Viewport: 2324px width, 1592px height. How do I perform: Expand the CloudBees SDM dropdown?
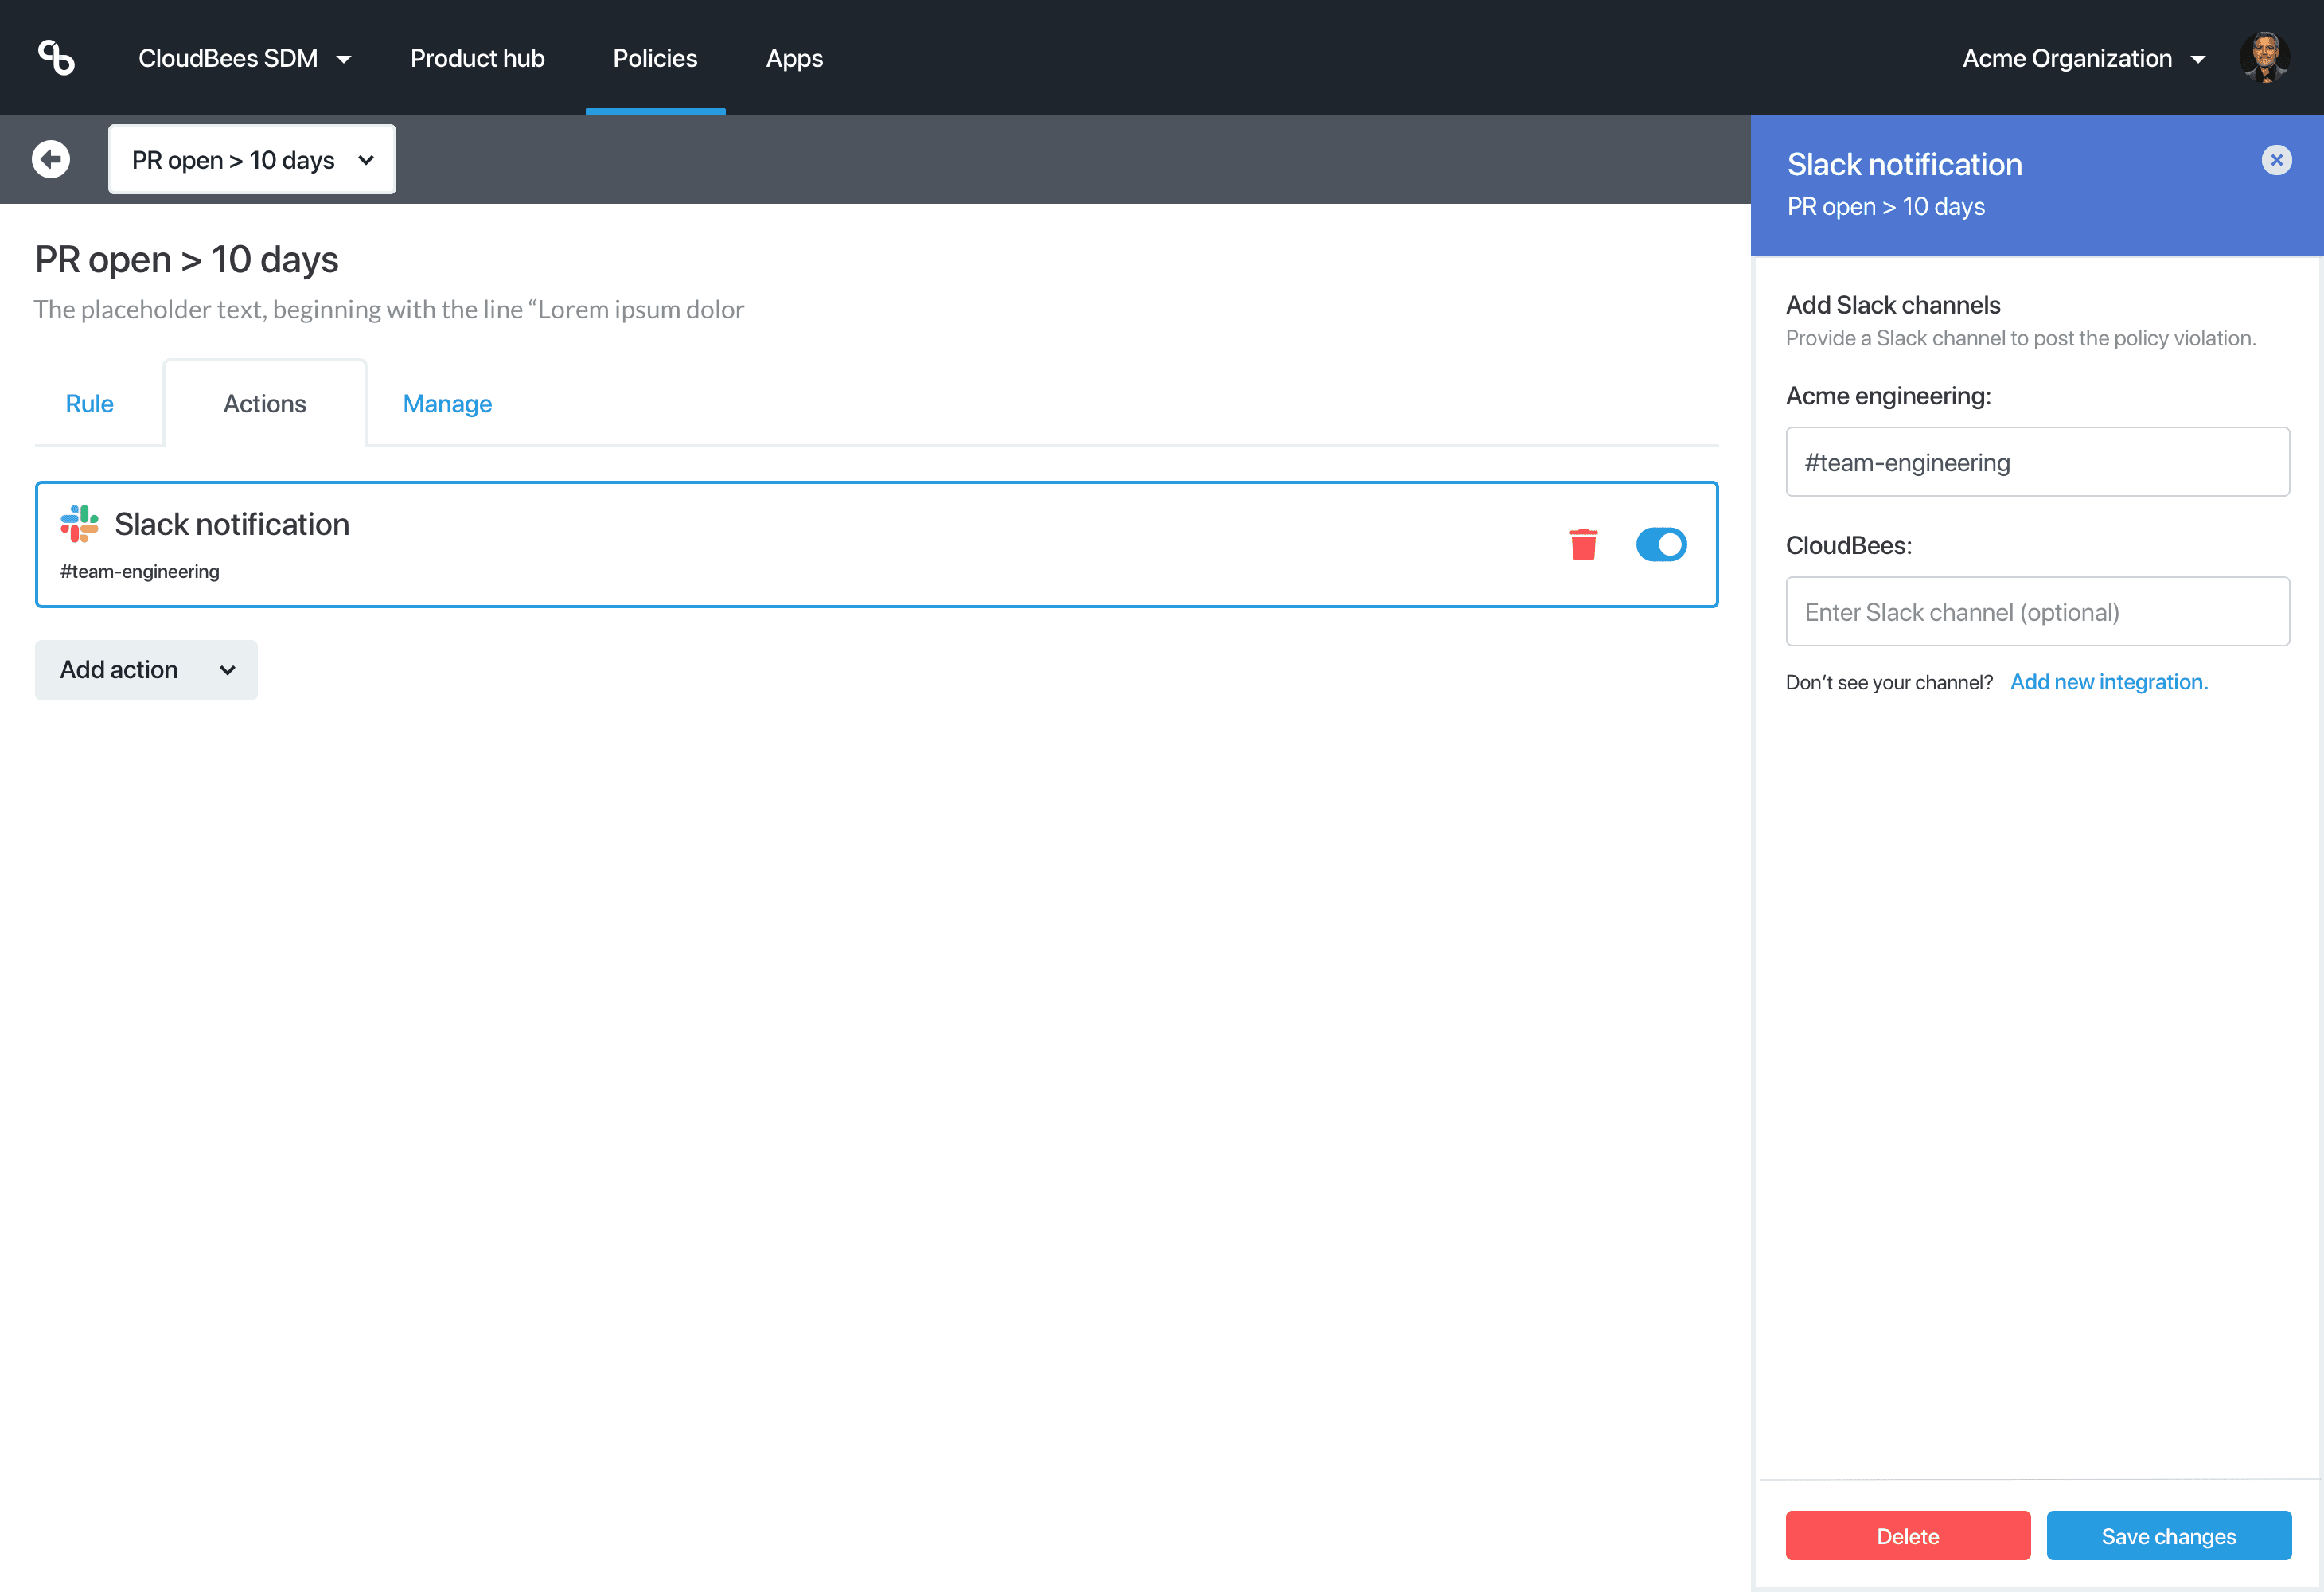point(245,58)
